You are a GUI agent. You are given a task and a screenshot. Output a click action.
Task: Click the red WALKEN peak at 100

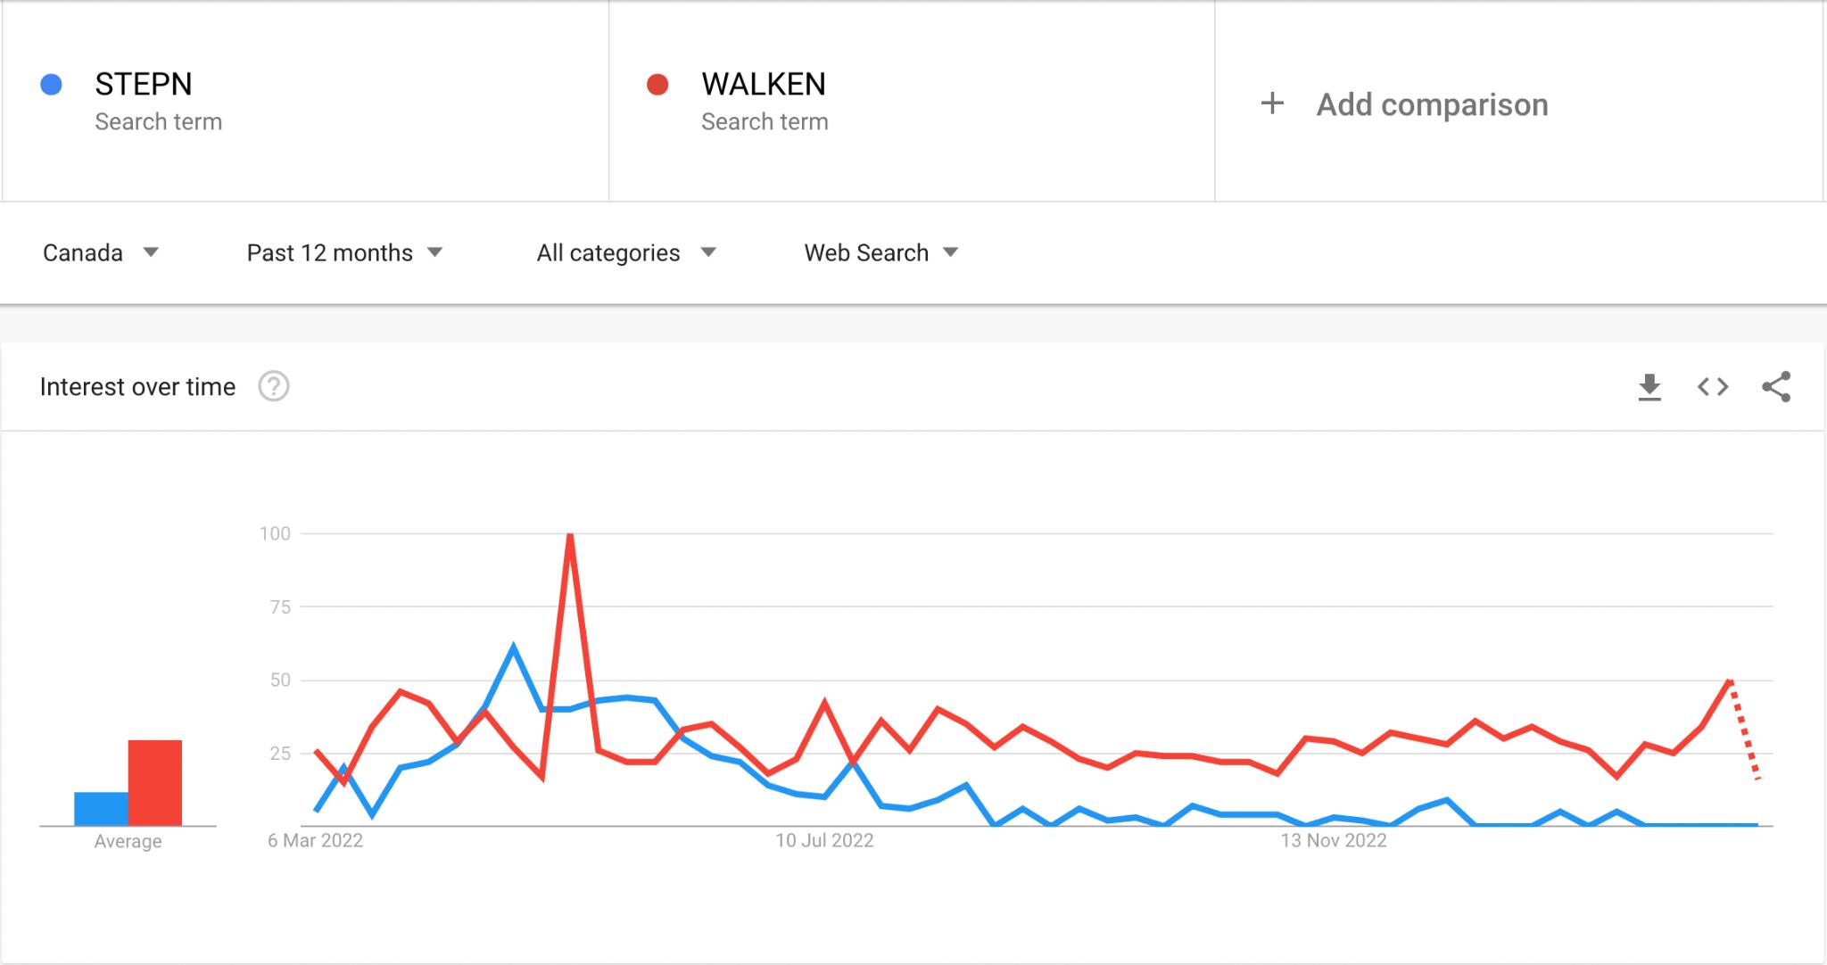click(x=569, y=535)
